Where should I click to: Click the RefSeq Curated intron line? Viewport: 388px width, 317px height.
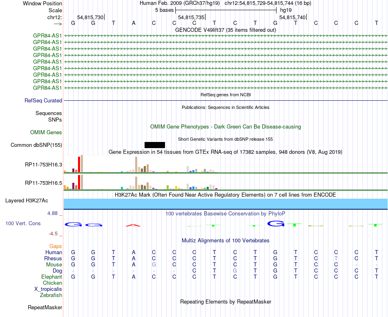pyautogui.click(x=225, y=101)
